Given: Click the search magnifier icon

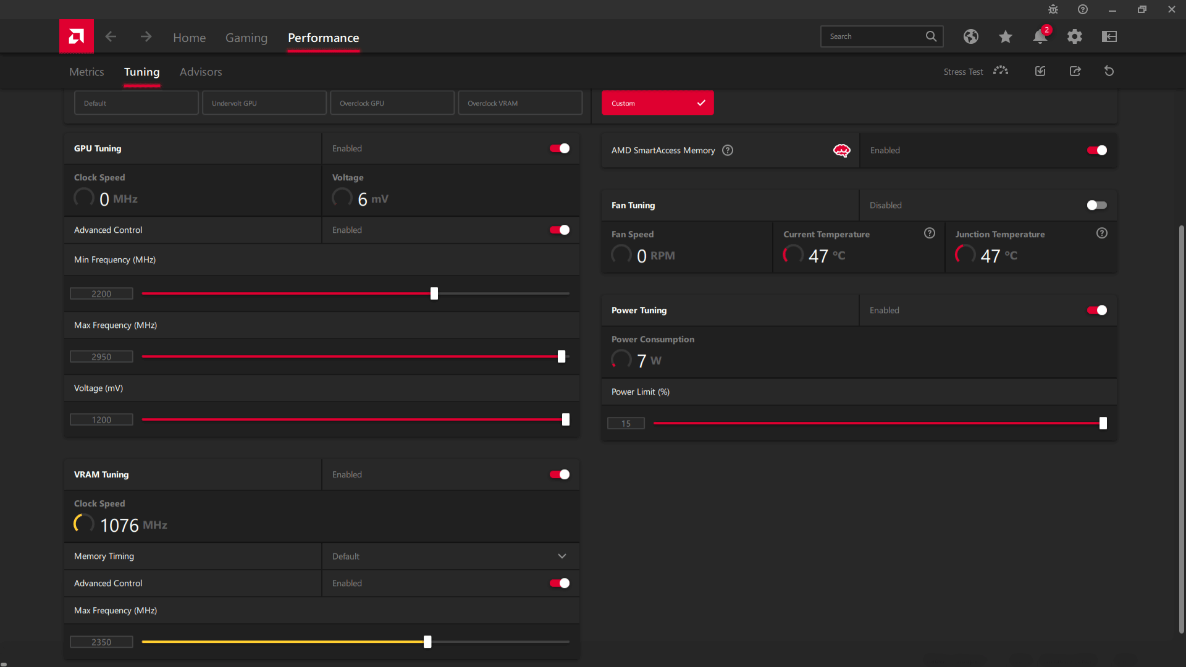Looking at the screenshot, I should [931, 36].
